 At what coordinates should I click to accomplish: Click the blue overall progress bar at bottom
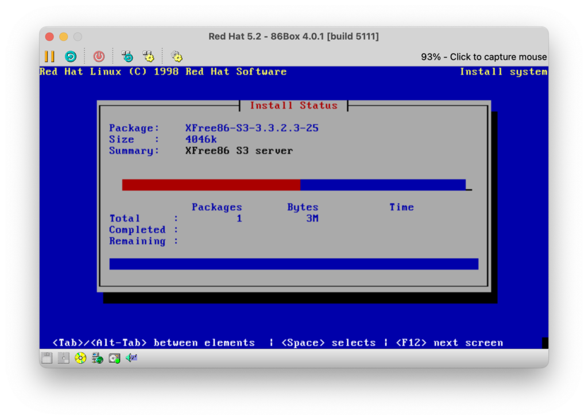point(293,264)
